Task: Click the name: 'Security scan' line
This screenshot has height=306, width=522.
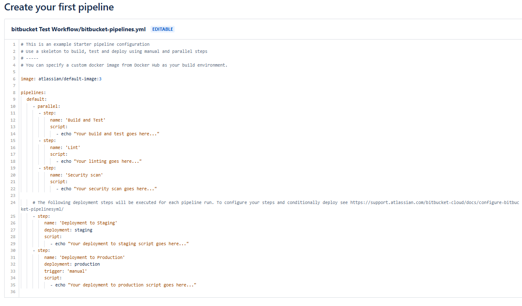Action: point(76,175)
